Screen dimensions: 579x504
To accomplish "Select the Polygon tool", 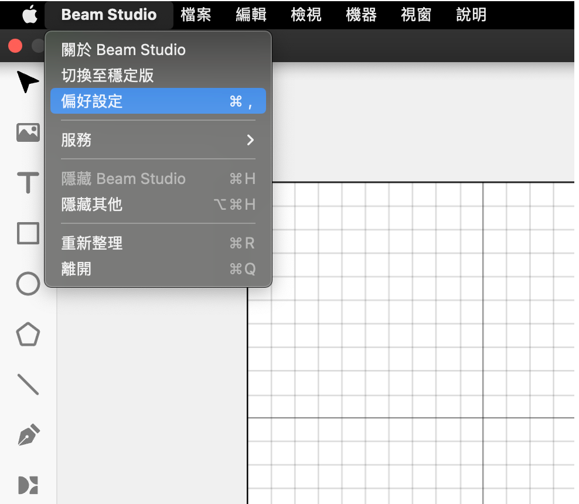I will coord(28,335).
